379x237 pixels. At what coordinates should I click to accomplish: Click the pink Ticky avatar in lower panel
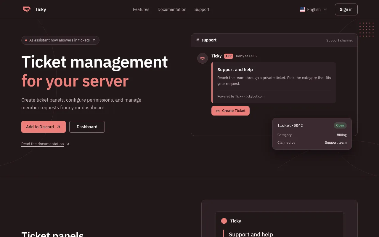click(x=224, y=221)
